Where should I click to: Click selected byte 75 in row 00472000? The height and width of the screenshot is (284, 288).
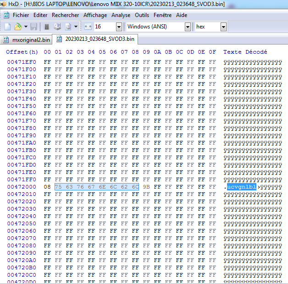click(58, 187)
